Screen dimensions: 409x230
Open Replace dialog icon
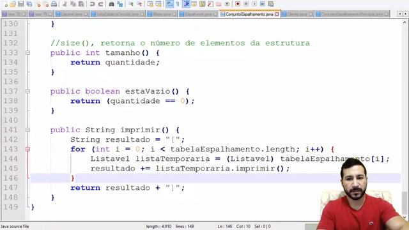tap(120, 4)
